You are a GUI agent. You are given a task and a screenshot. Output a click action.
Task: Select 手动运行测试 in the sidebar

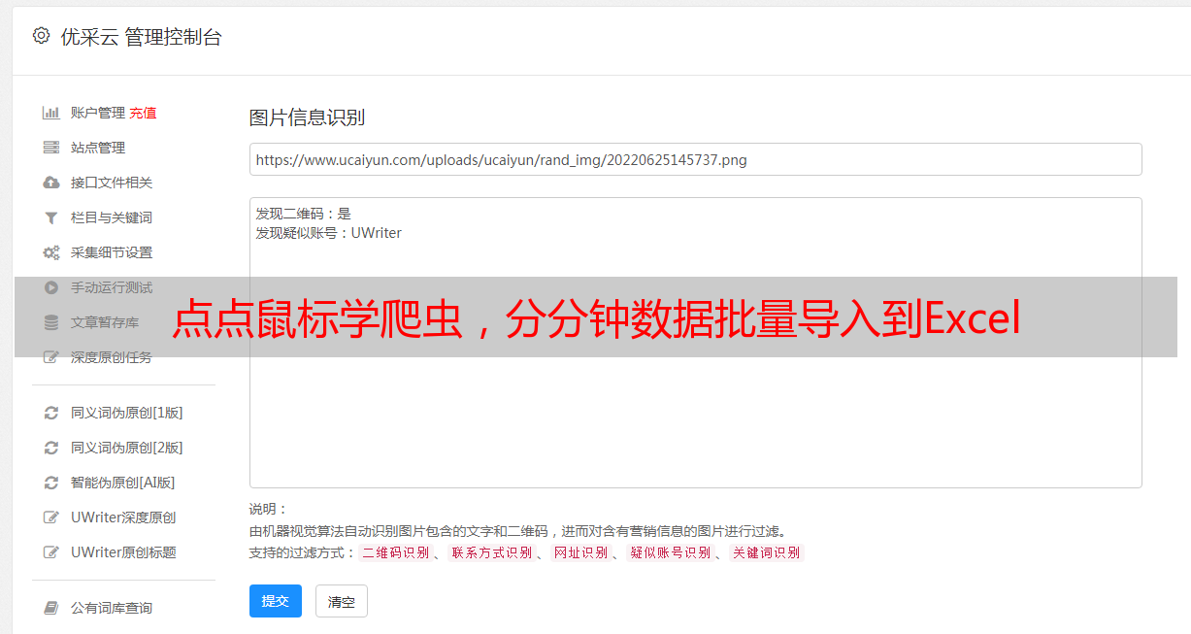[x=112, y=287]
